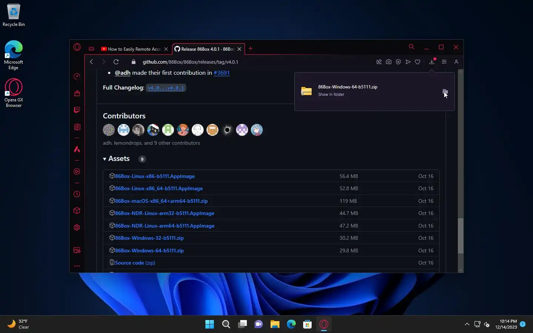This screenshot has height=333, width=533.
Task: Open the Aria AI sidebar icon
Action: (x=77, y=149)
